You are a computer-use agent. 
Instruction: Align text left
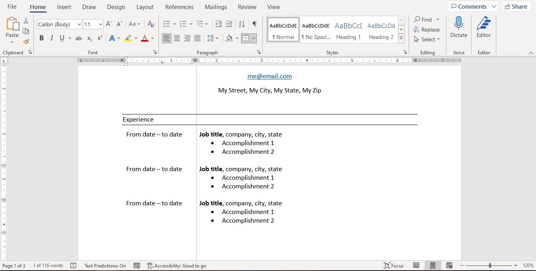point(167,38)
